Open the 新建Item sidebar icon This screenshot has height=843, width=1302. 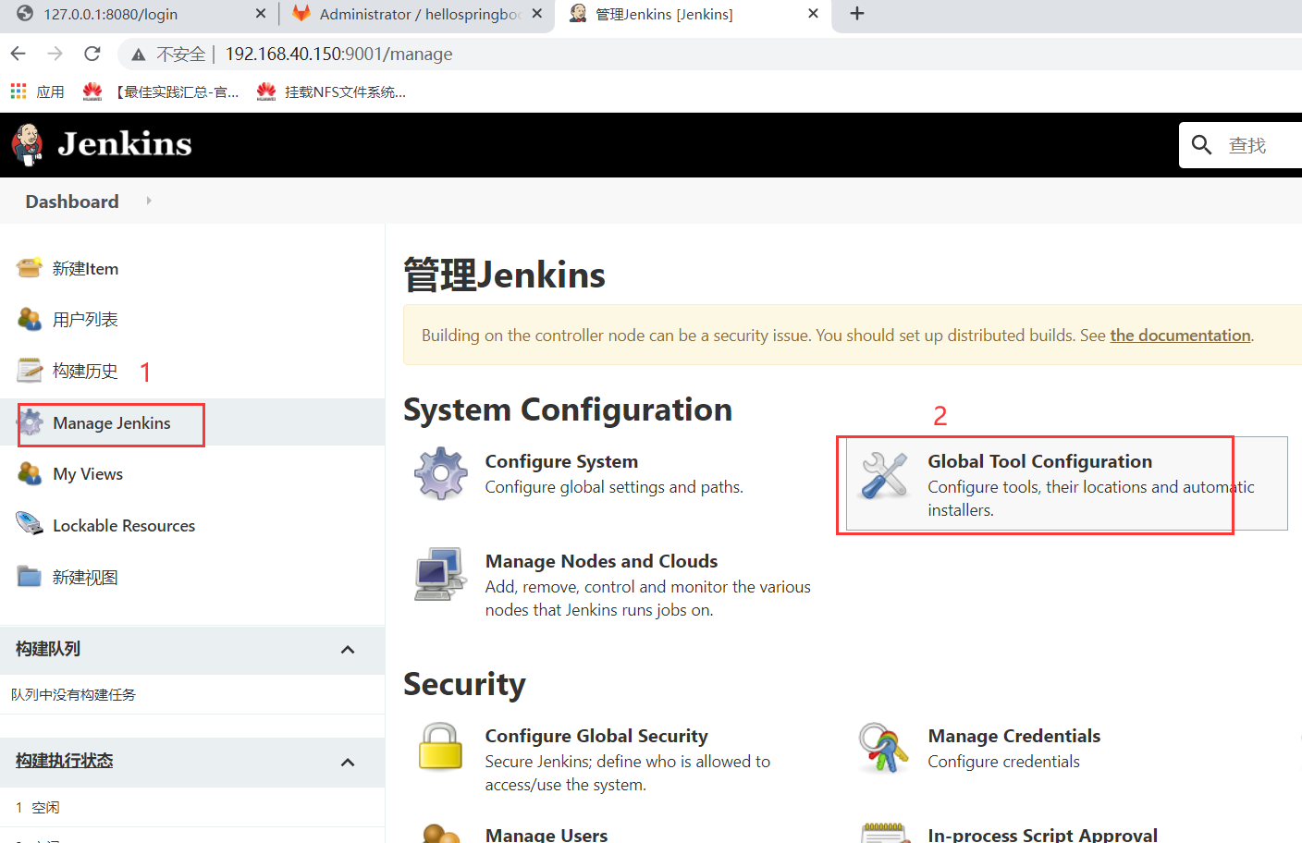coord(30,268)
